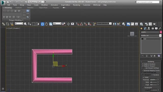
Task: Select the Radial radio button
Action: pos(143,77)
